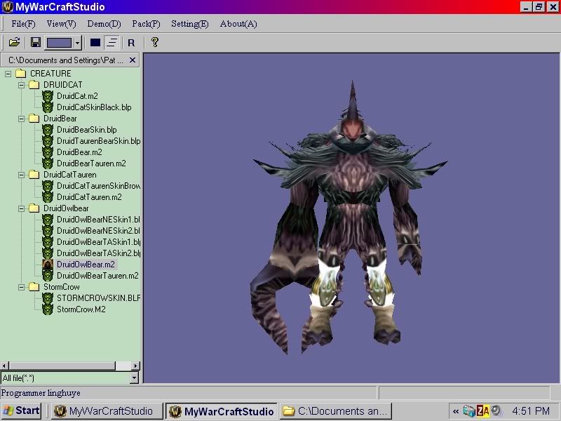The image size is (561, 421).
Task: Click the R toolbar button
Action: [131, 43]
